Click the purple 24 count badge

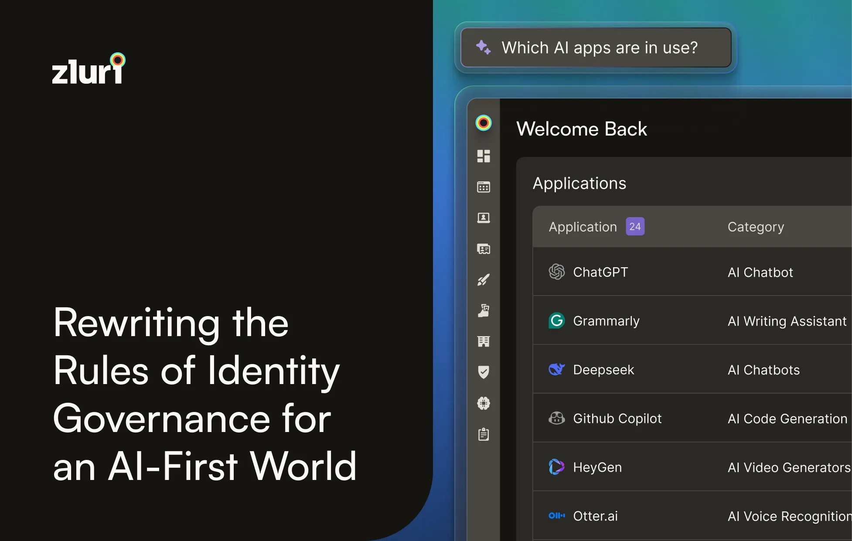(x=635, y=226)
